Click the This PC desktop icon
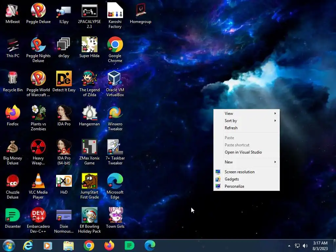 click(13, 47)
